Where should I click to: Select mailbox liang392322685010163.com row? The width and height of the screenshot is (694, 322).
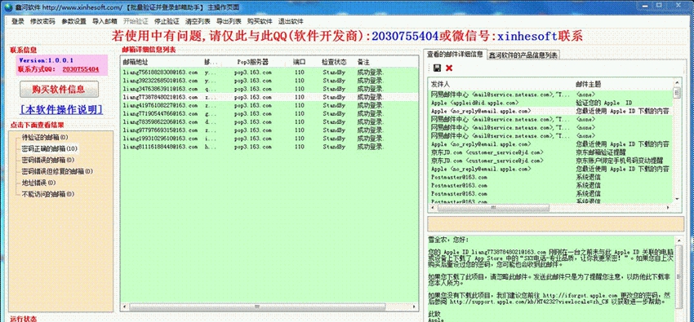[269, 81]
